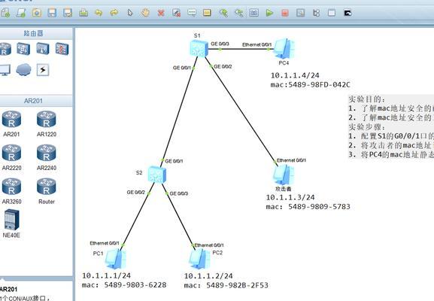Click switch S2 in the topology
This screenshot has width=434, height=301.
(x=156, y=175)
